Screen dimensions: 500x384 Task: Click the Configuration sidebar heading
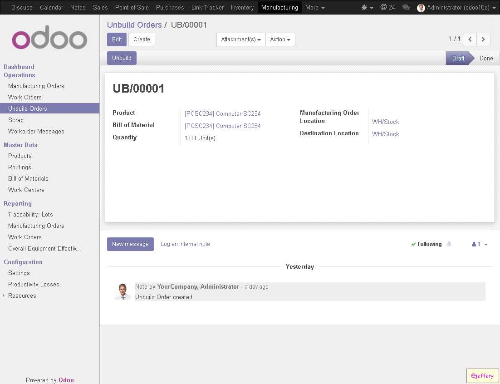[x=23, y=262]
